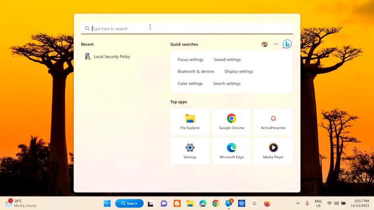
Task: Open Display settings quick search
Action: (239, 71)
